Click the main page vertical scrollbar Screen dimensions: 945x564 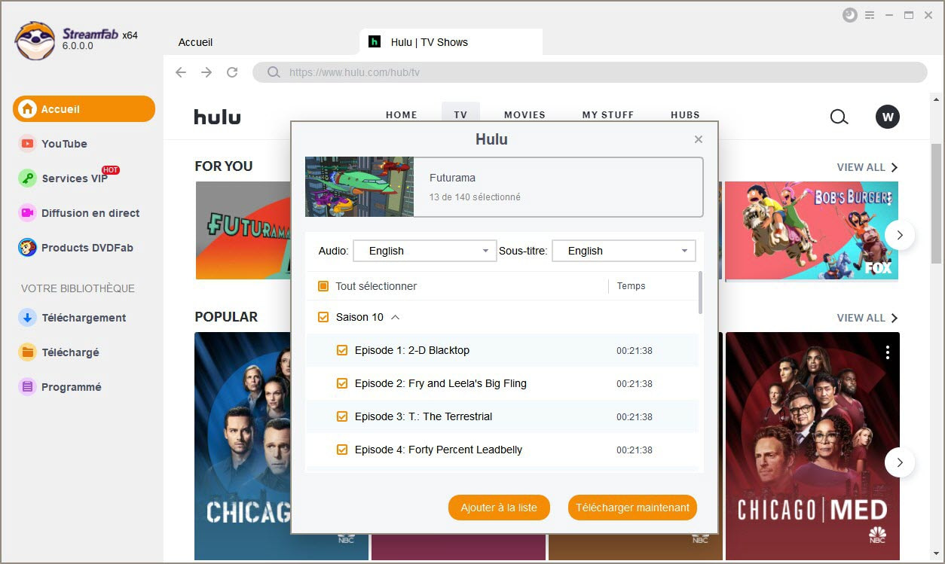[936, 203]
